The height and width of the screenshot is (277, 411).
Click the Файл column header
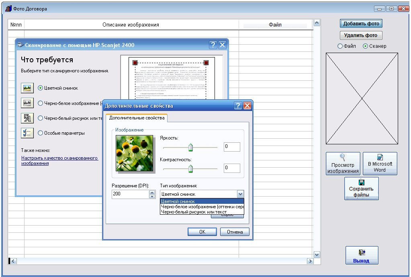(x=275, y=25)
